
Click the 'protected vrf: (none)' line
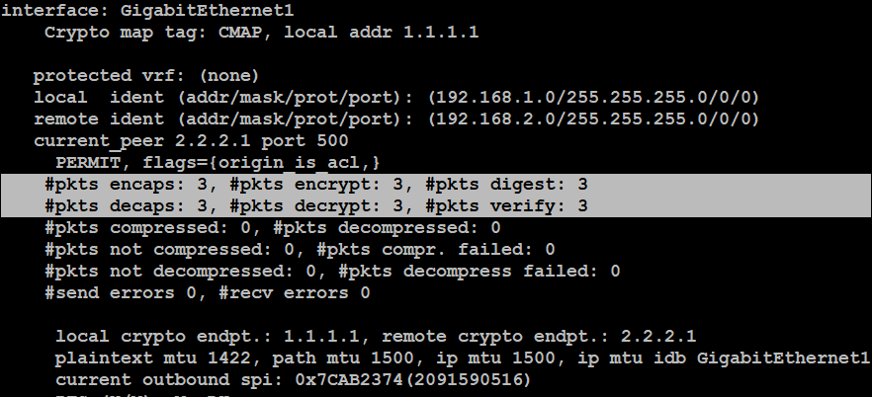[146, 75]
